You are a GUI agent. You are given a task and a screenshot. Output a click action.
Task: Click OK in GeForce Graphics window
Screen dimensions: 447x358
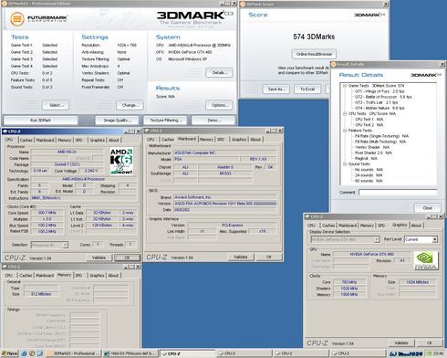[x=429, y=342]
